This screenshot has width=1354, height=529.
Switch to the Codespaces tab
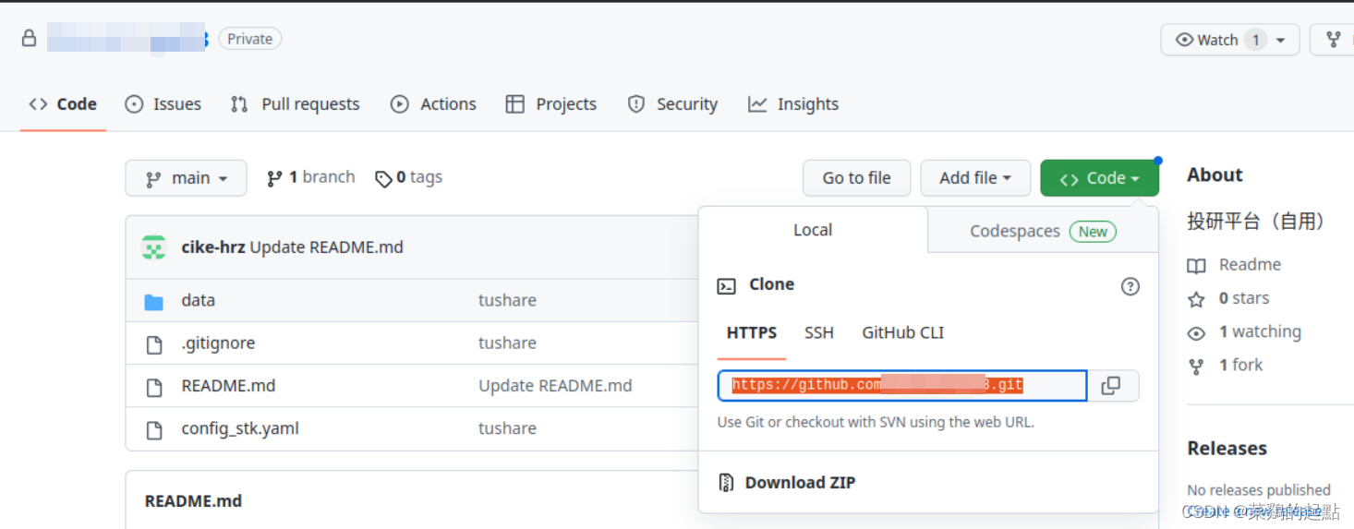coord(1043,231)
